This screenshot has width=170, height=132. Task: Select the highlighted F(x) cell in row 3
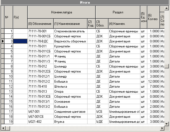pos(20,41)
